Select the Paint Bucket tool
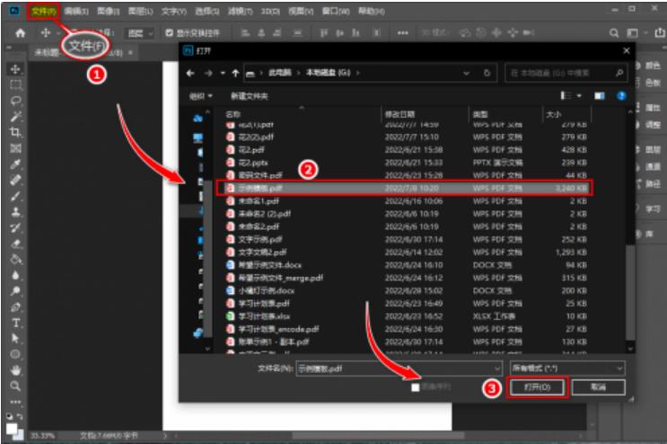Viewport: 667px width, 444px height. click(x=15, y=259)
